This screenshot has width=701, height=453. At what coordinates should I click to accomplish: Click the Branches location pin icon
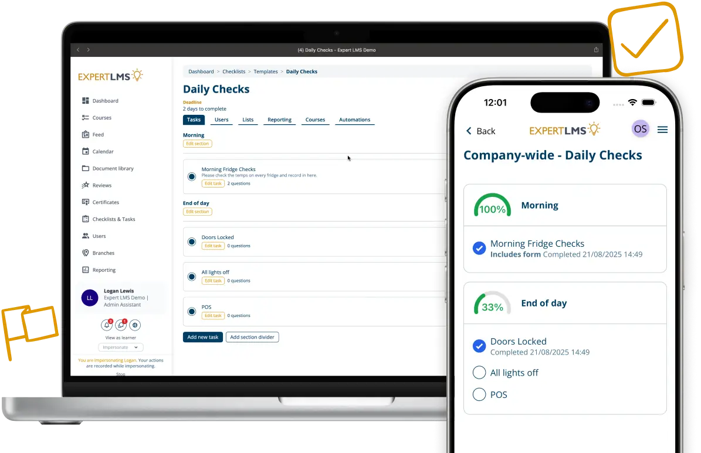click(x=86, y=253)
